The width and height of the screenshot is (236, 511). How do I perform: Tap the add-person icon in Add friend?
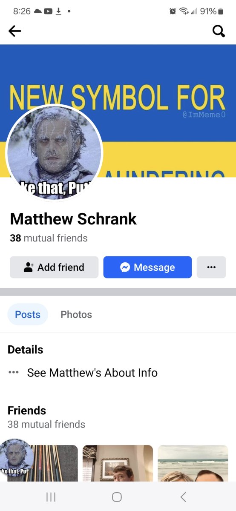click(29, 267)
